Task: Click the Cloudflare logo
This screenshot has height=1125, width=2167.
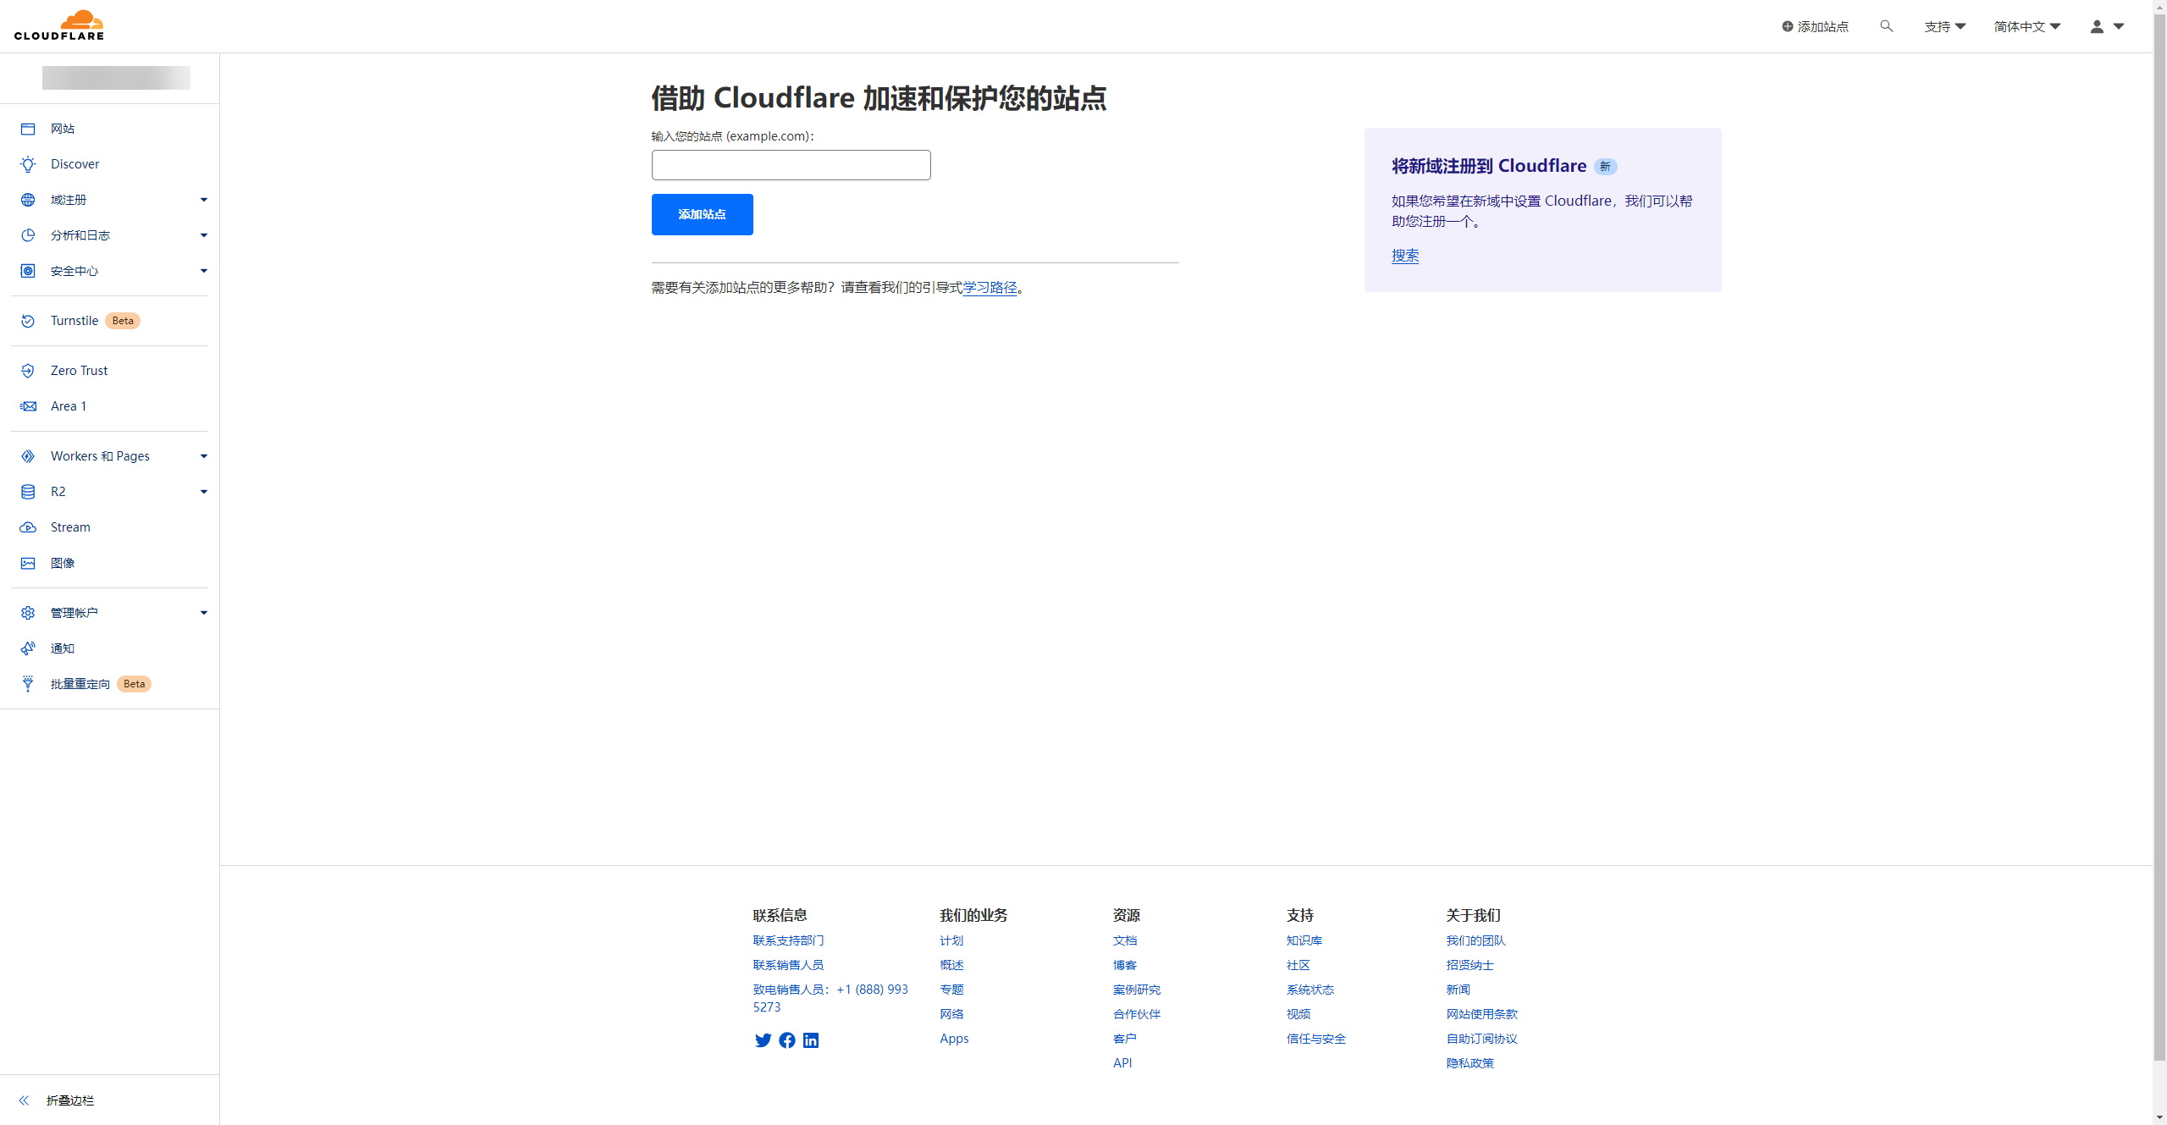Action: click(x=59, y=25)
